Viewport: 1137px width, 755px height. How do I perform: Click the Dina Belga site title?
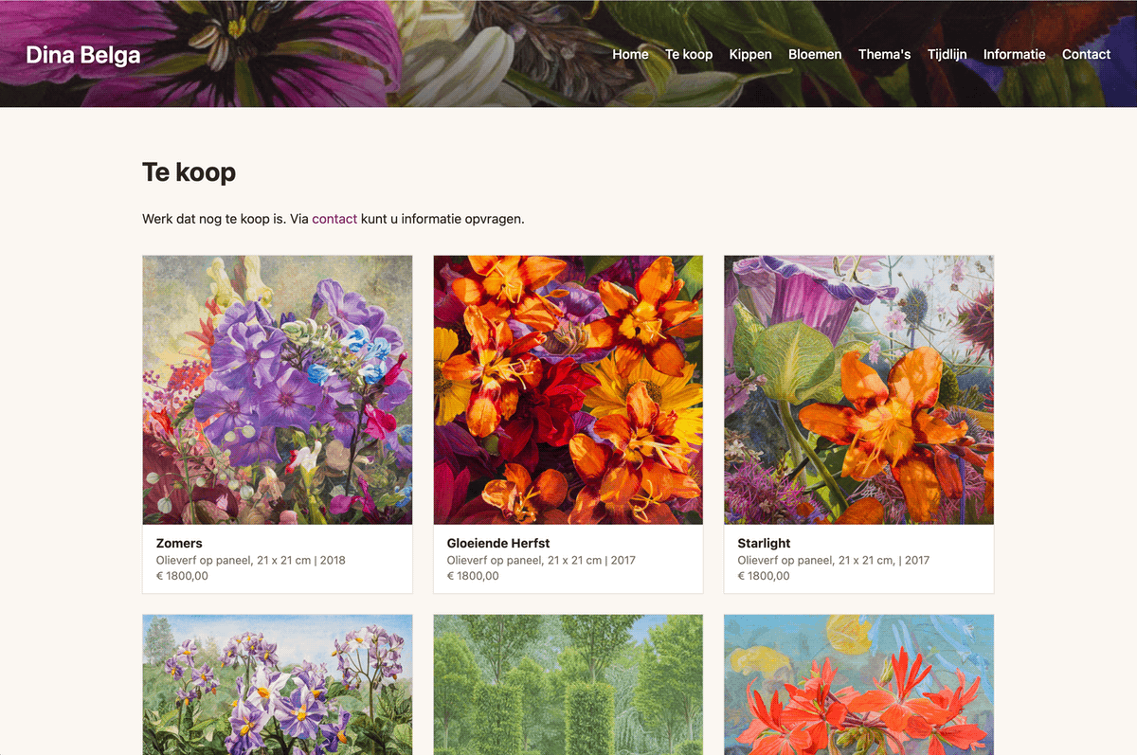[83, 55]
